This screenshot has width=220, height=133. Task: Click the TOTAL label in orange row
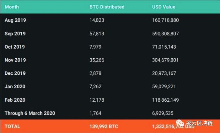pyautogui.click(x=12, y=126)
